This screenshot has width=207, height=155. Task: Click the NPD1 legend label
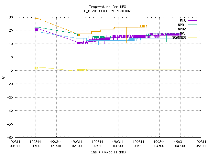182,25
